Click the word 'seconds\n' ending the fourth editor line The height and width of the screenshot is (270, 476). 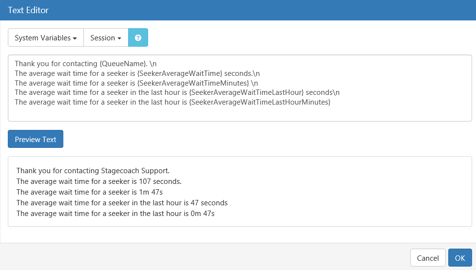coord(323,92)
